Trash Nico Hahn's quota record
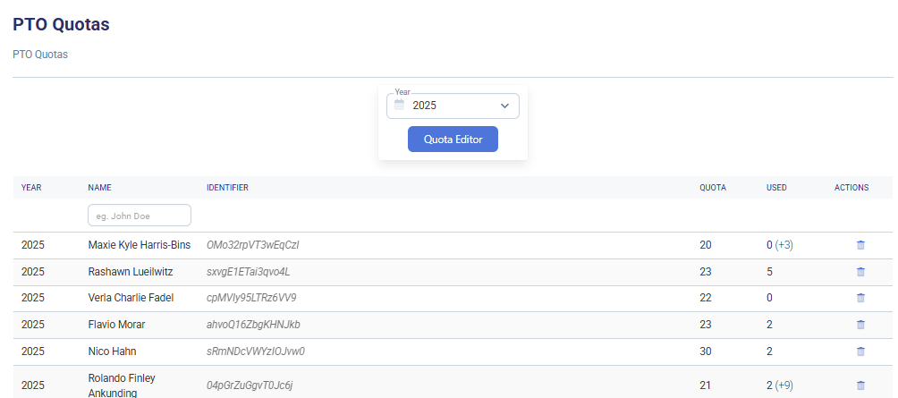Viewport: 898px width, 398px height. point(860,351)
